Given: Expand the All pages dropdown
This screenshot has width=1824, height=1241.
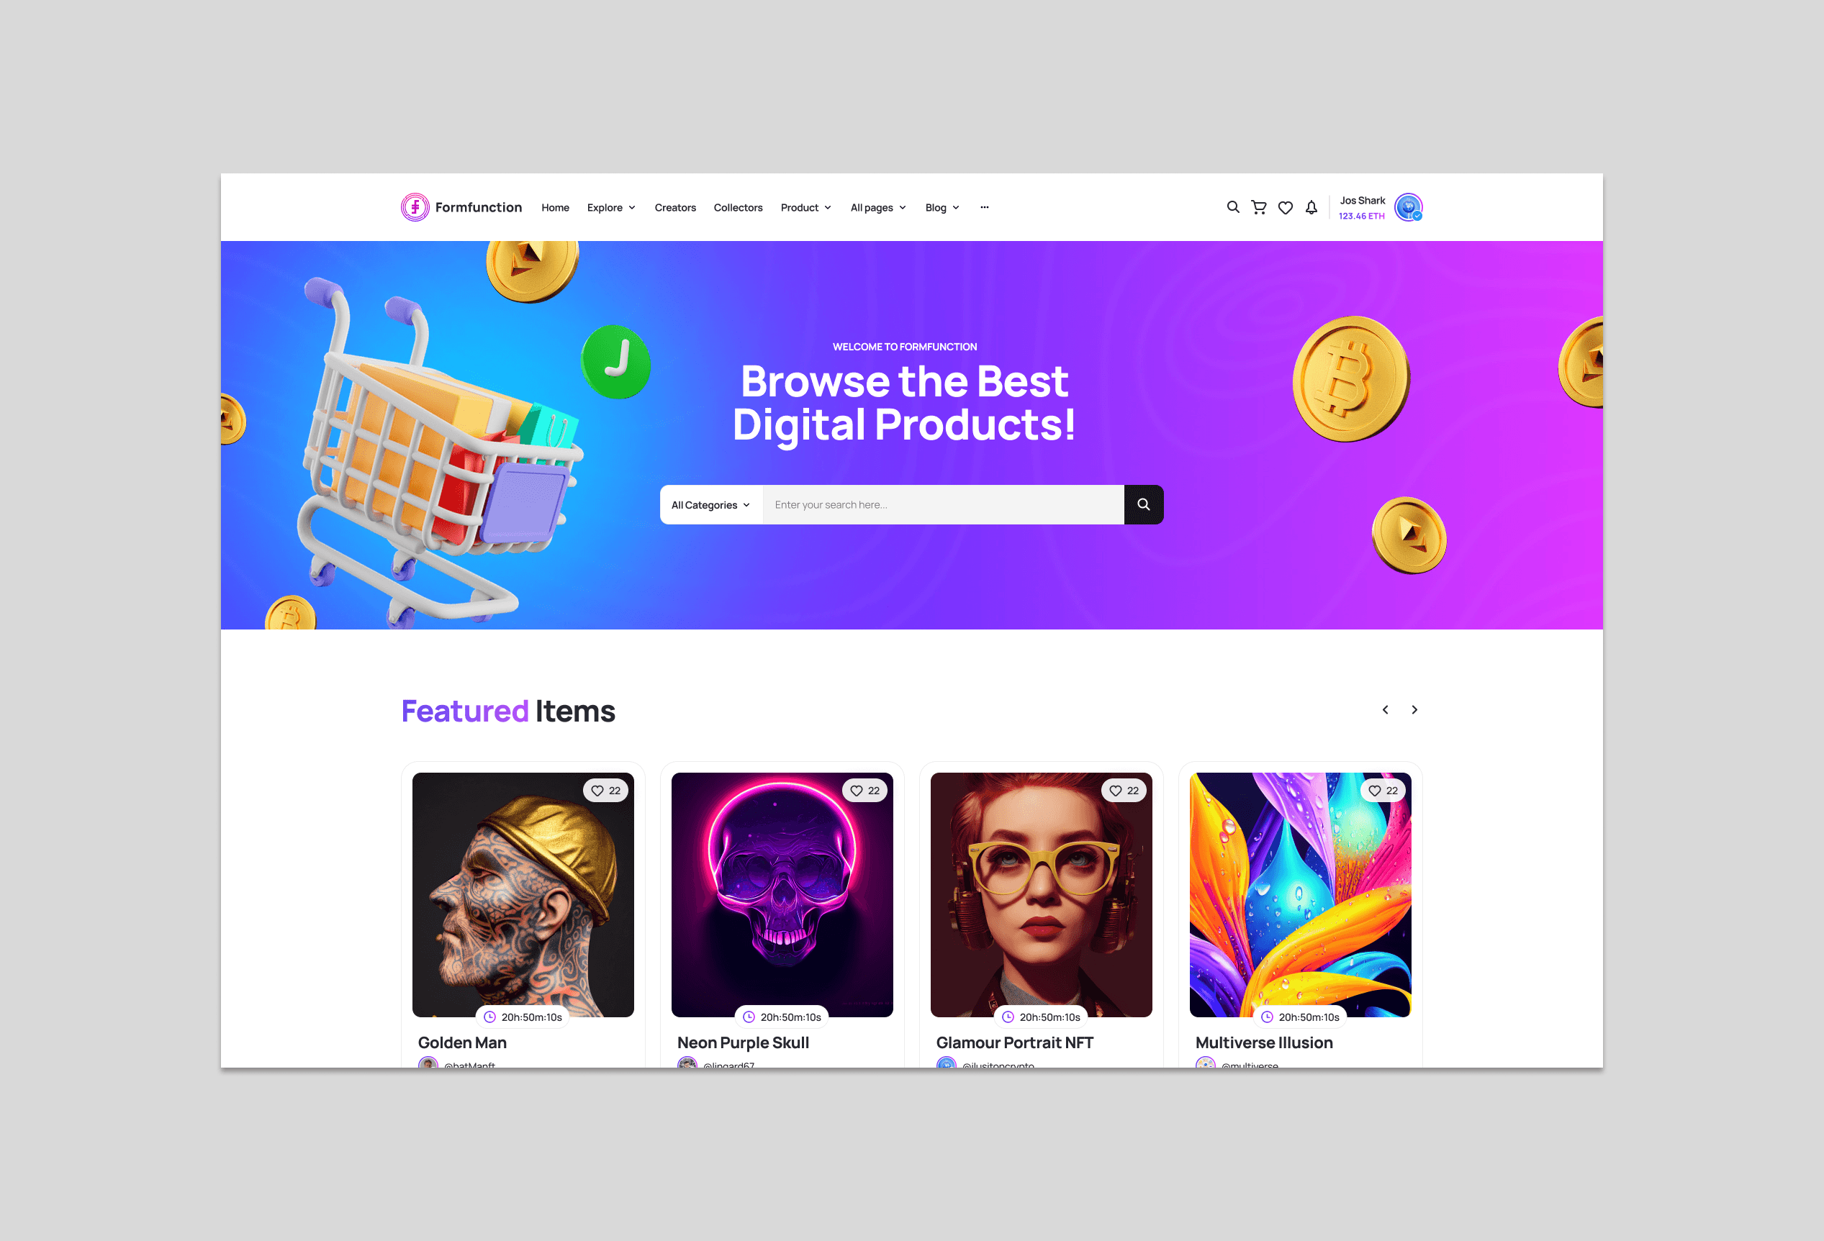Looking at the screenshot, I should tap(878, 208).
